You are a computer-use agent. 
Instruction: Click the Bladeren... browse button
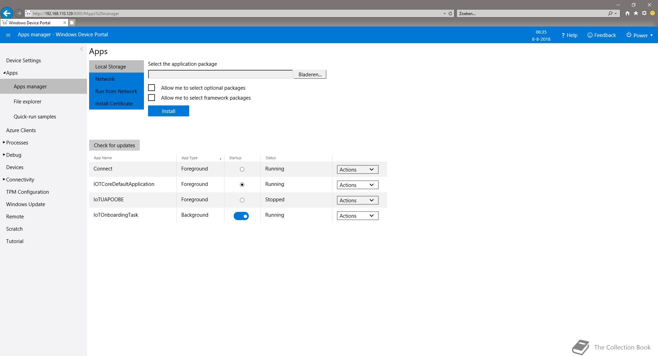[x=310, y=74]
